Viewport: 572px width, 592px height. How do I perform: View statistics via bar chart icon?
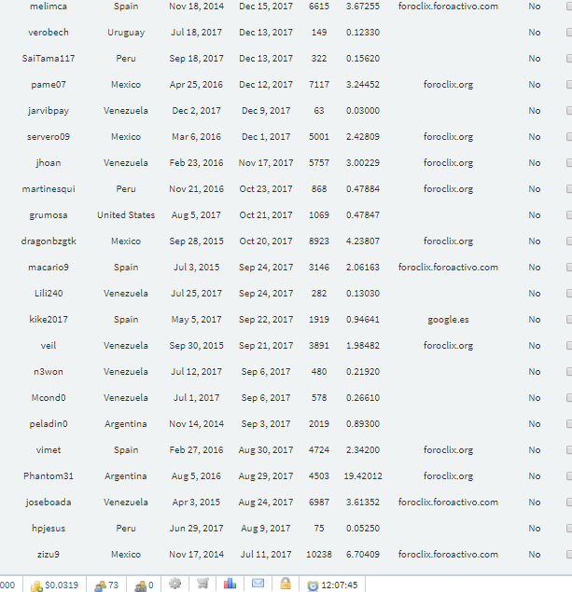pyautogui.click(x=230, y=584)
